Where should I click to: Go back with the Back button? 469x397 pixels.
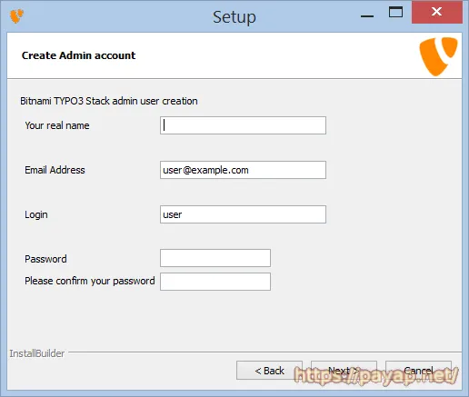click(x=269, y=371)
